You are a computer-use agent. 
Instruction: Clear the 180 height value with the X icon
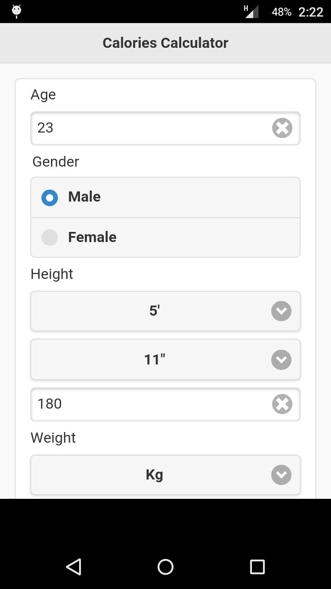[282, 404]
